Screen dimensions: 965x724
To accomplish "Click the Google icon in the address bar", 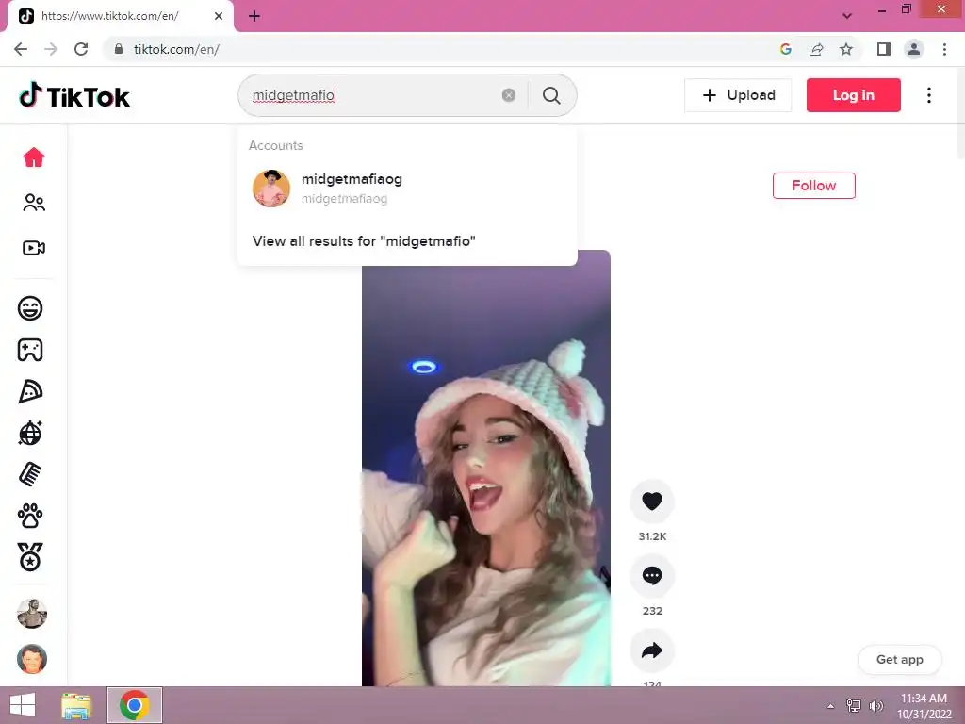I will [x=785, y=49].
